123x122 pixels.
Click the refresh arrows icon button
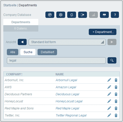72,15
